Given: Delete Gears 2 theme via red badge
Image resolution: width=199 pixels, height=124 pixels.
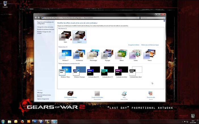Looking at the screenshot, I should [x=85, y=39].
